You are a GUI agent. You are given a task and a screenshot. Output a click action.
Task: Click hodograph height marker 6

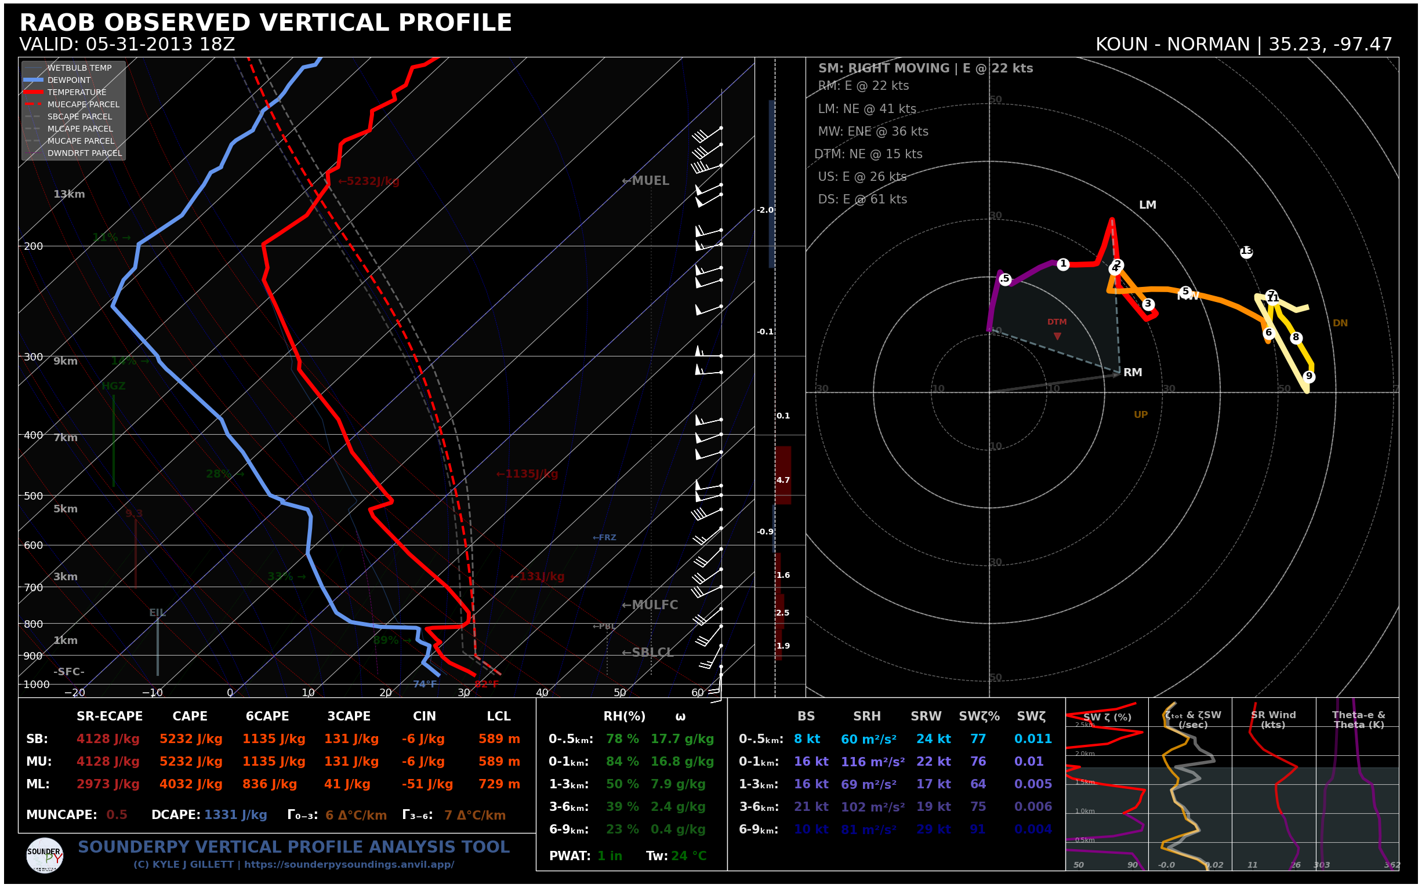1268,333
